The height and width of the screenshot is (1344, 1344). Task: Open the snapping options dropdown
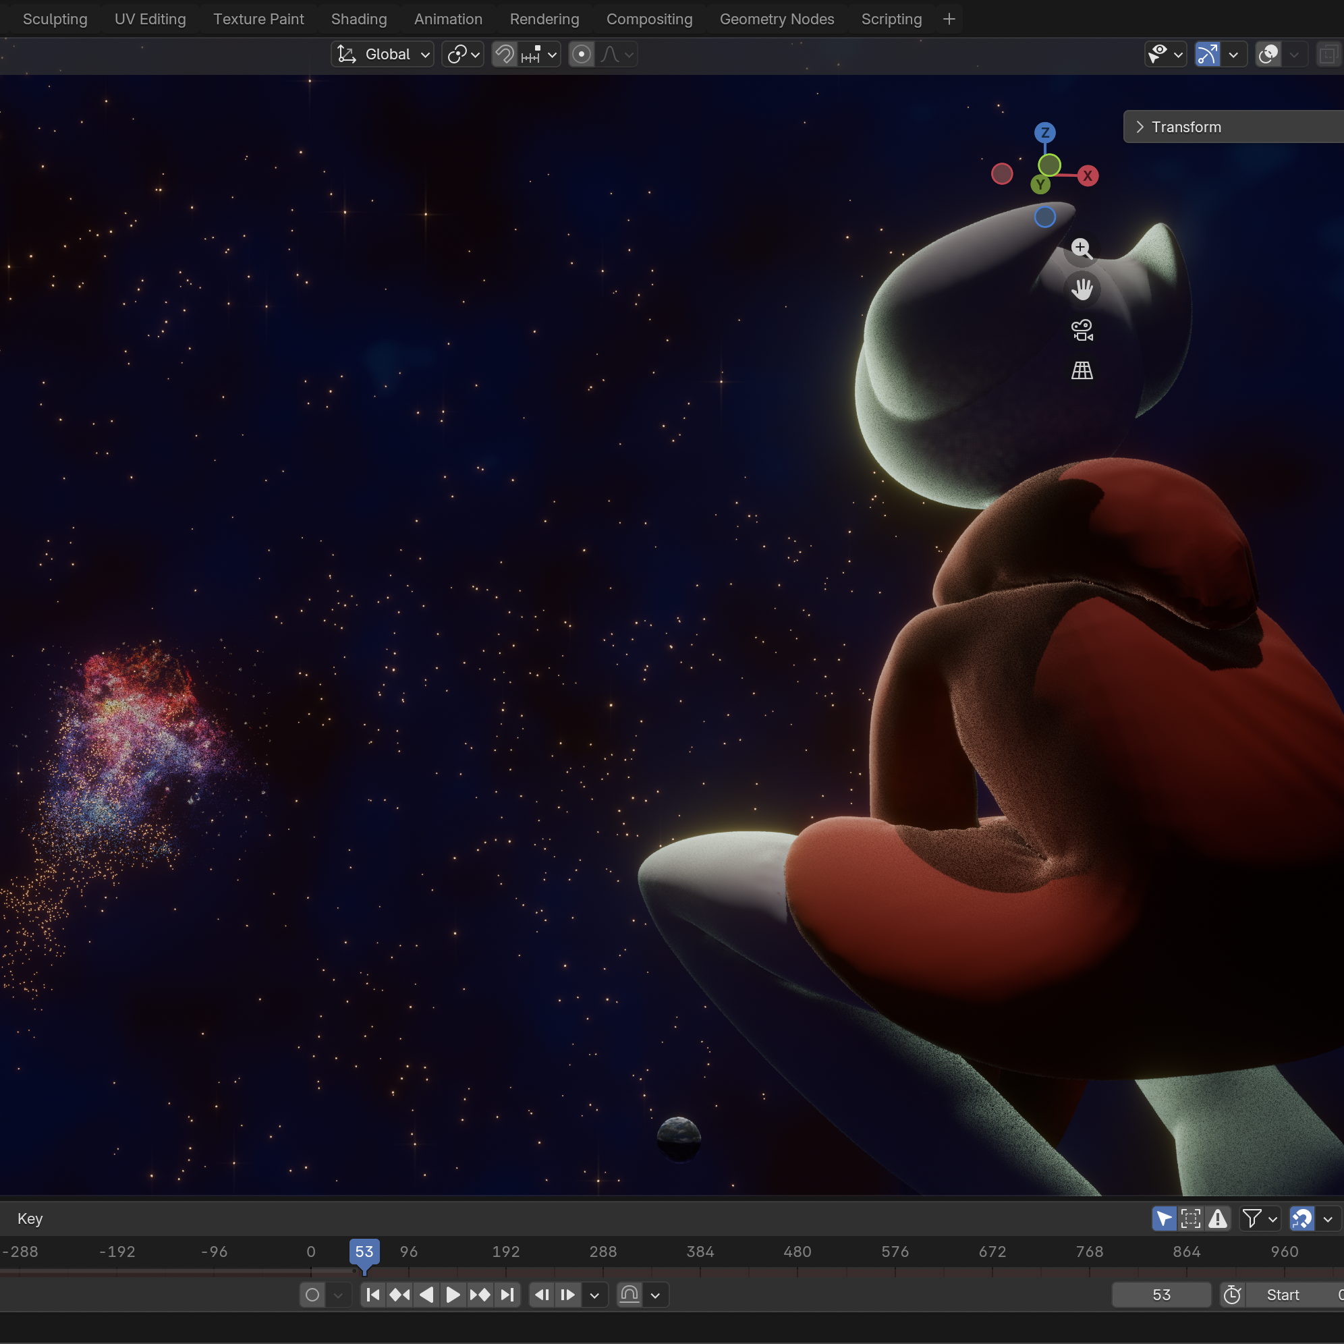tap(540, 54)
